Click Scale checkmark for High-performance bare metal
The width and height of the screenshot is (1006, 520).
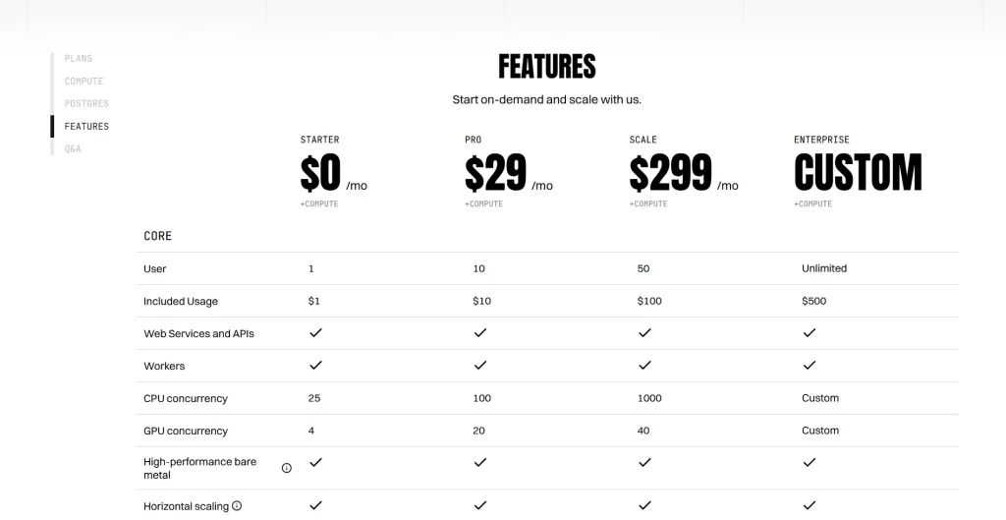(644, 462)
